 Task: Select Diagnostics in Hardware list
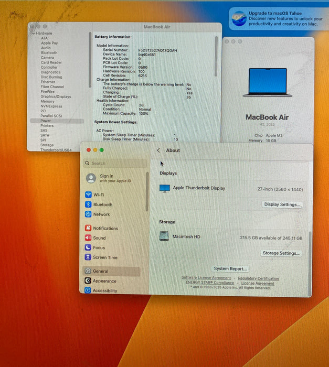(x=50, y=72)
